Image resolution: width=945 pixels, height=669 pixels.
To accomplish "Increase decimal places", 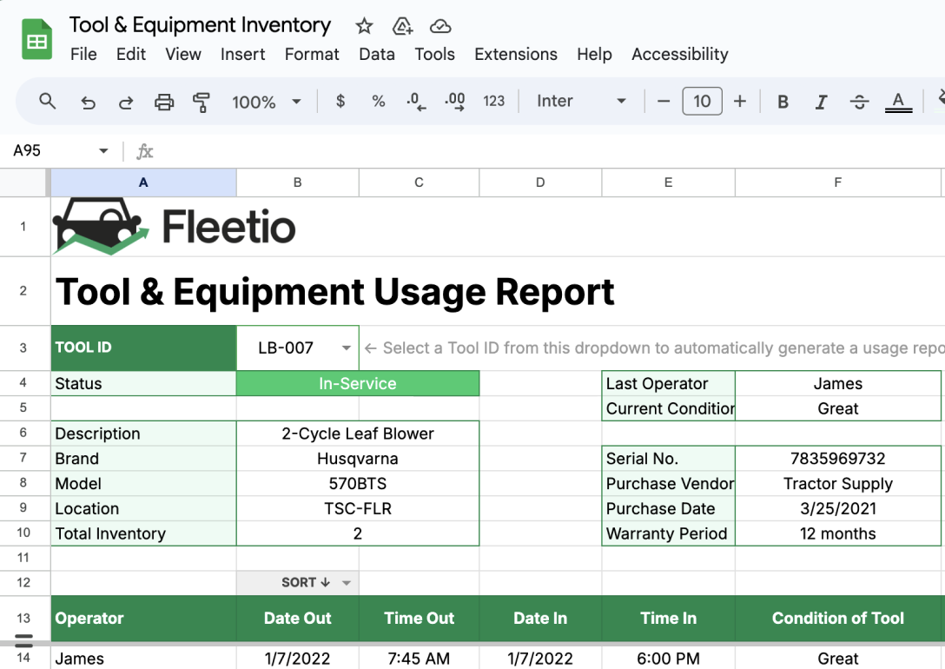I will [455, 102].
